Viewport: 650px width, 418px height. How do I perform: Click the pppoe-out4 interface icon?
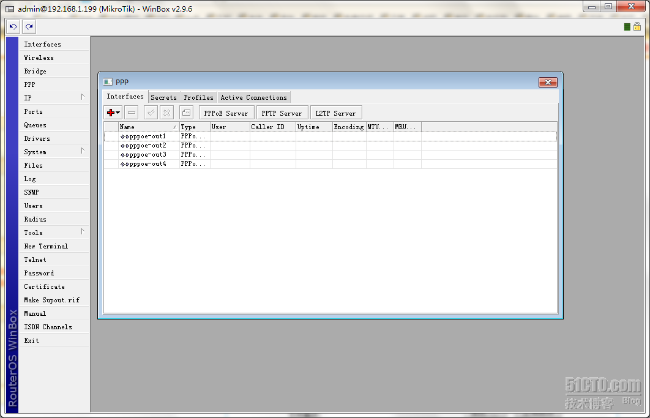coord(124,164)
